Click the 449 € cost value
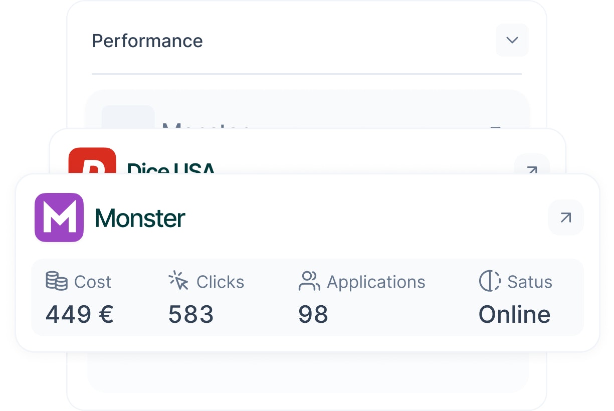Screen dimensions: 614x411 [80, 315]
